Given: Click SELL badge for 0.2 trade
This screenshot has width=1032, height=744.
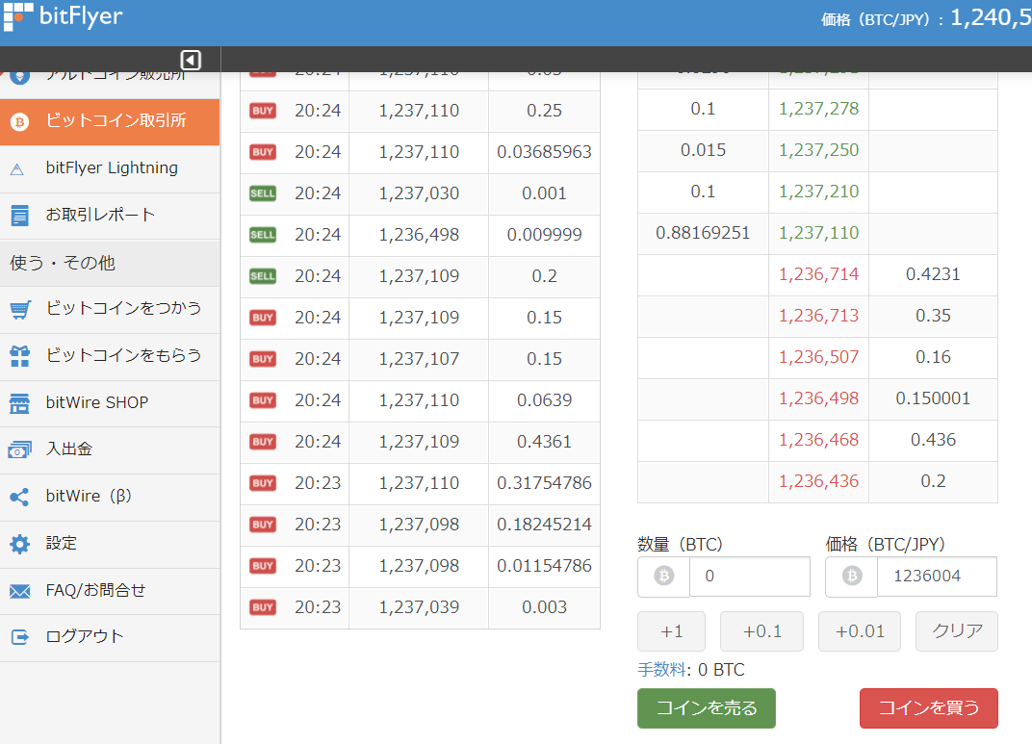Looking at the screenshot, I should (x=263, y=277).
